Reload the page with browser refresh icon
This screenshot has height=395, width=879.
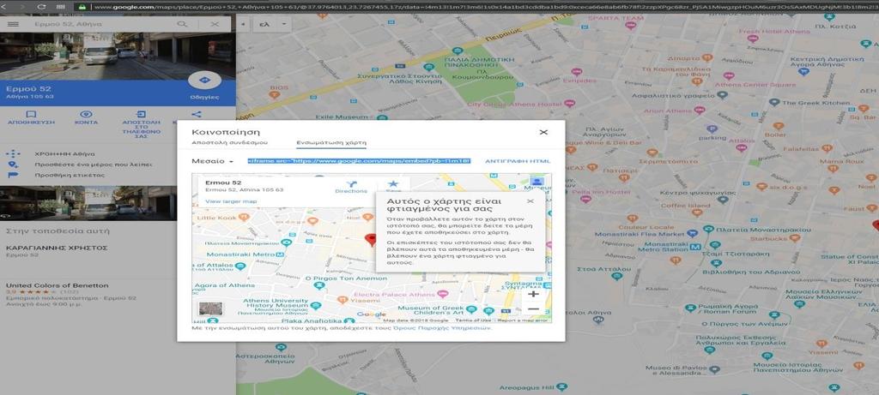(41, 7)
